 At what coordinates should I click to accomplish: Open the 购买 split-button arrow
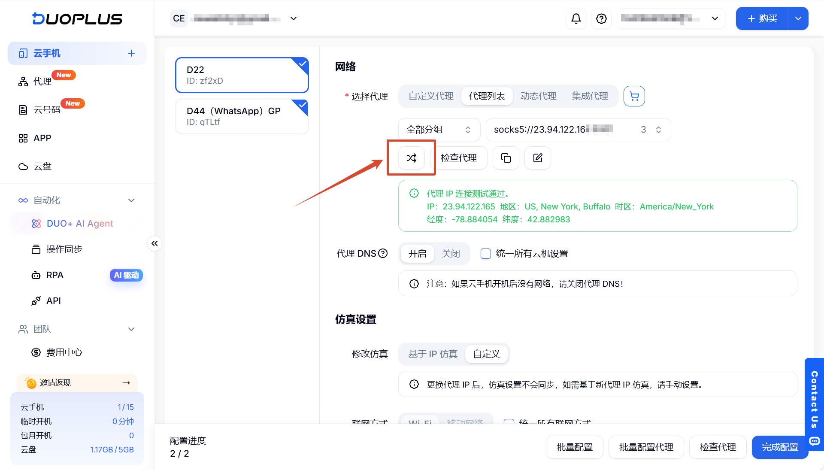(x=798, y=18)
